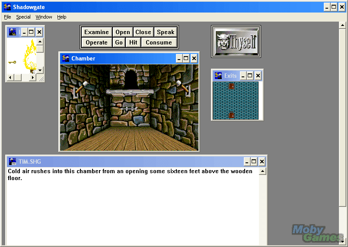Close the Exits window
This screenshot has height=247, width=348.
[258, 76]
